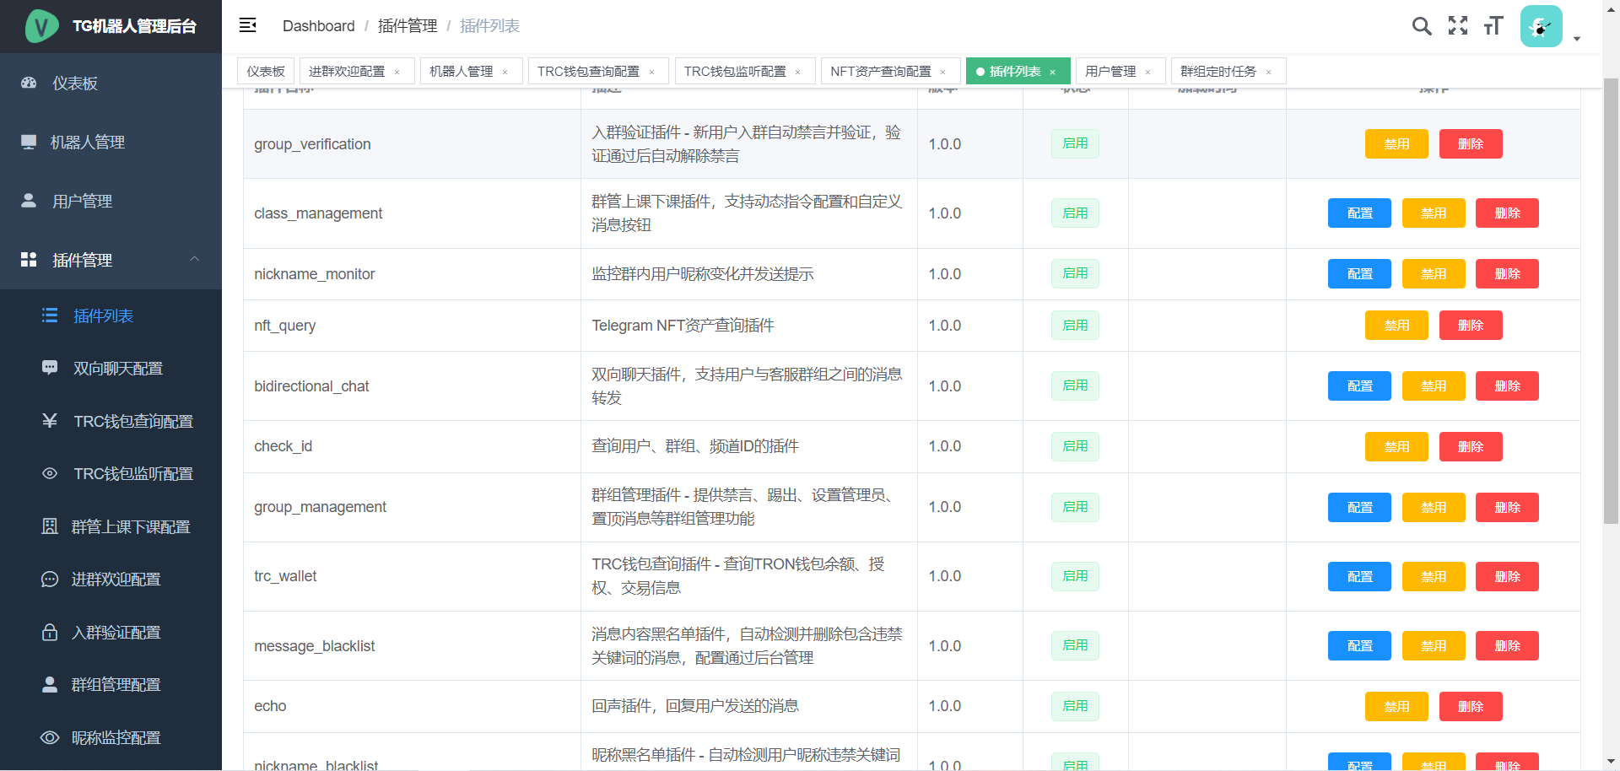The width and height of the screenshot is (1620, 771).
Task: Click the 昵称监控配置 eye icon
Action: click(50, 738)
